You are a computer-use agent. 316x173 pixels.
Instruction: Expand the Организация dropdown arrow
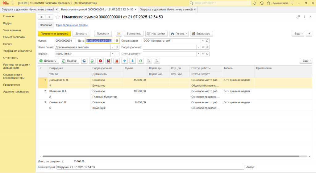pos(203,41)
